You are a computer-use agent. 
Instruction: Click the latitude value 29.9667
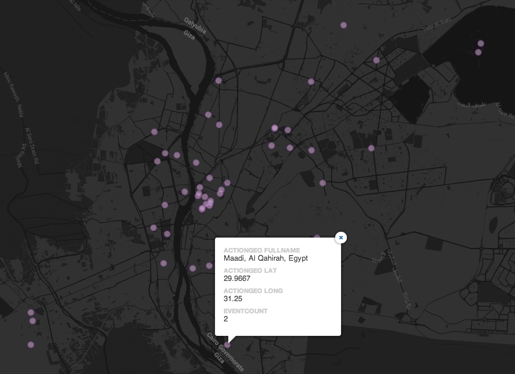click(x=236, y=279)
